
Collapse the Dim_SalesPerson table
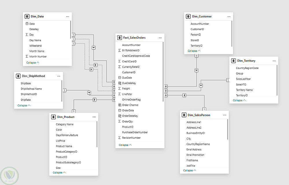tap(190, 171)
